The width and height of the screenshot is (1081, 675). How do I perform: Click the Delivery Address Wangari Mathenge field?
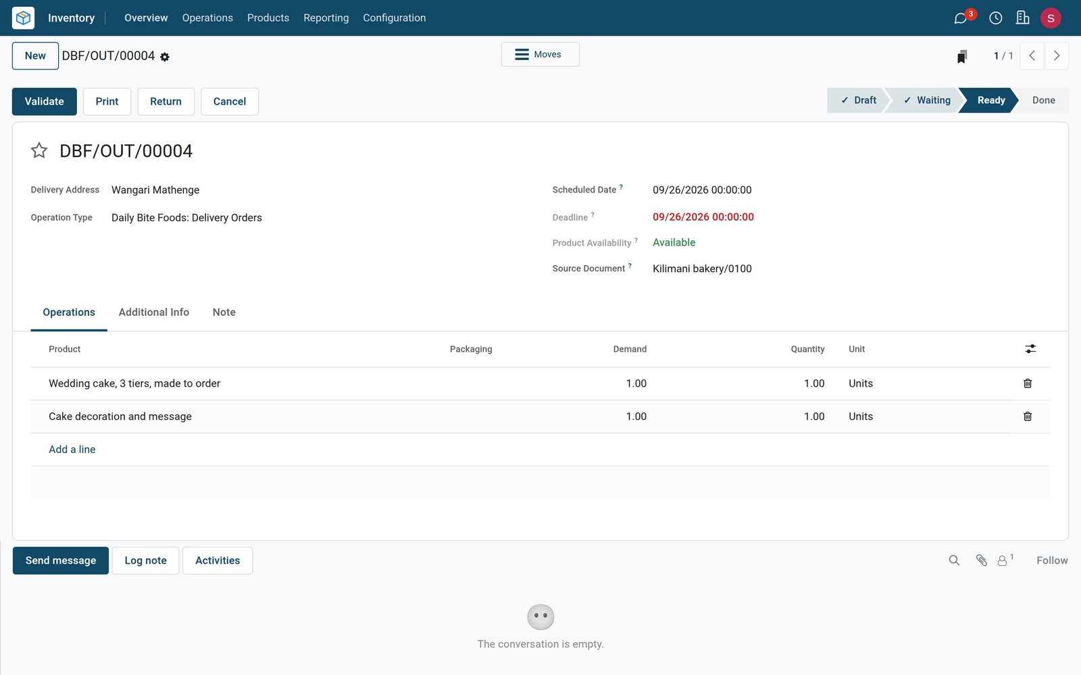click(x=155, y=190)
